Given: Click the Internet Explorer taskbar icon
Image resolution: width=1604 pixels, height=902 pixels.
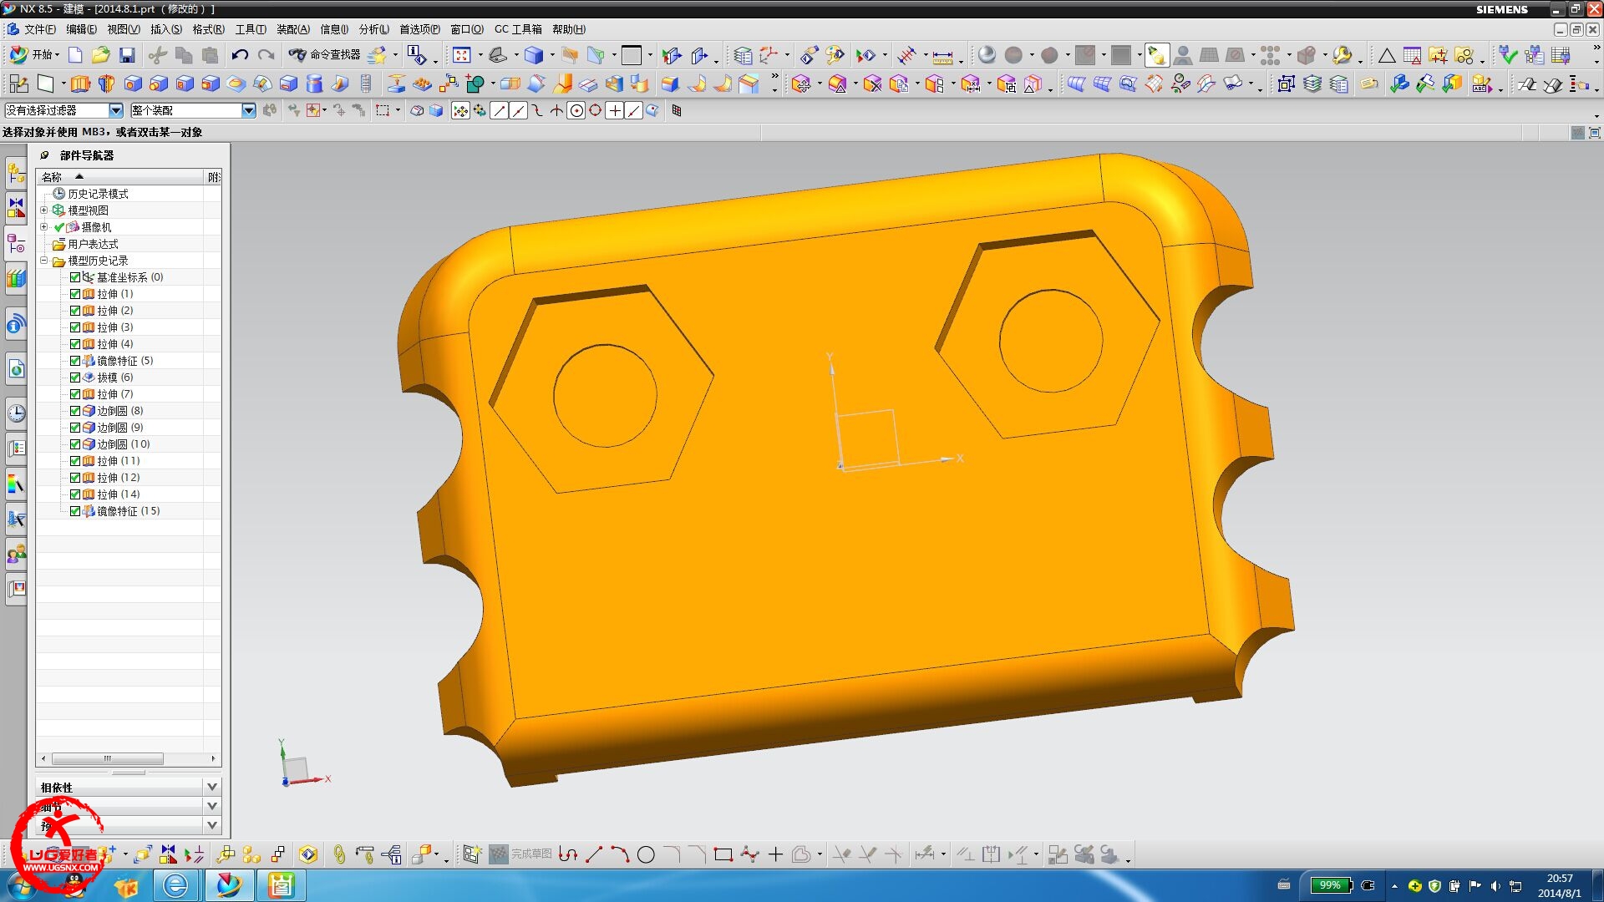Looking at the screenshot, I should (175, 885).
